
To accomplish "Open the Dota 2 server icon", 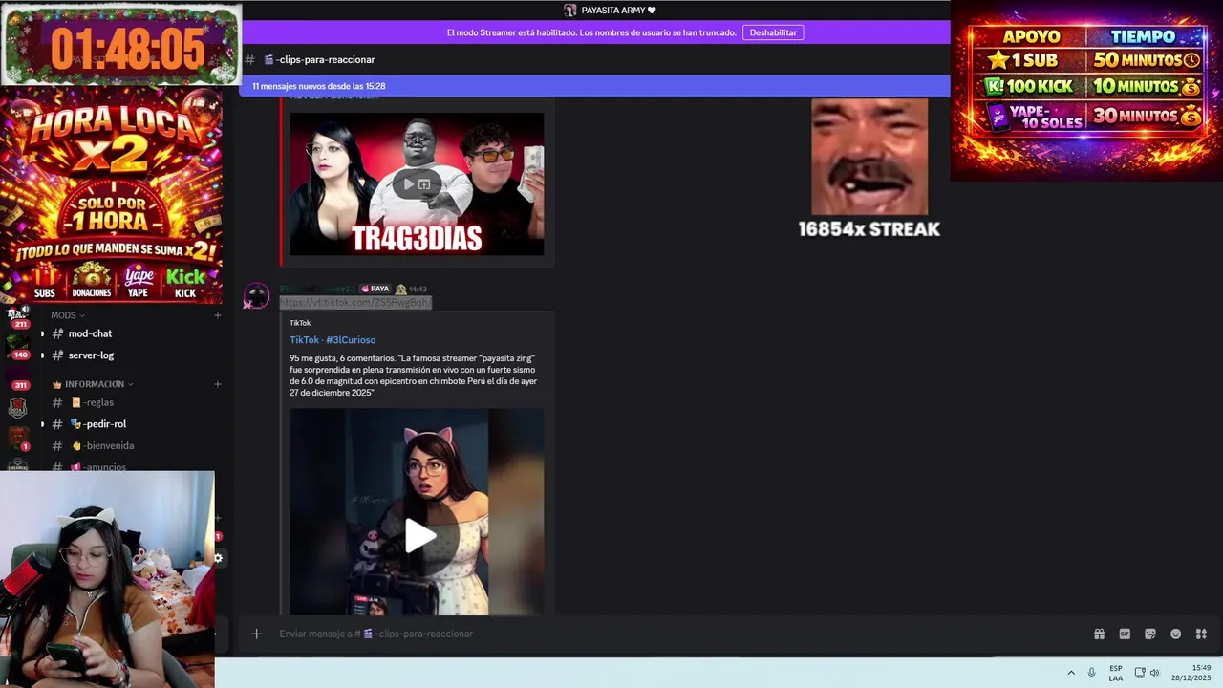I will pos(17,408).
